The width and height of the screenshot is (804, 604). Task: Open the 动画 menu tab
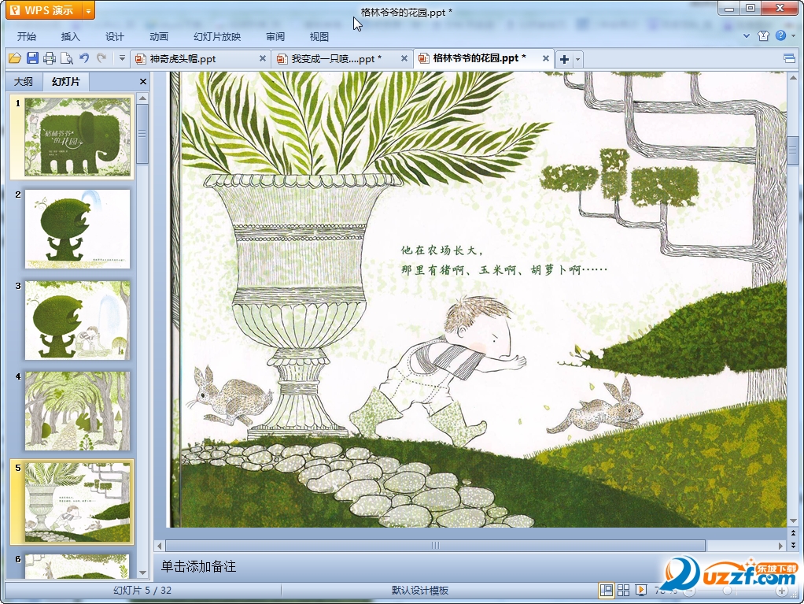tap(158, 36)
